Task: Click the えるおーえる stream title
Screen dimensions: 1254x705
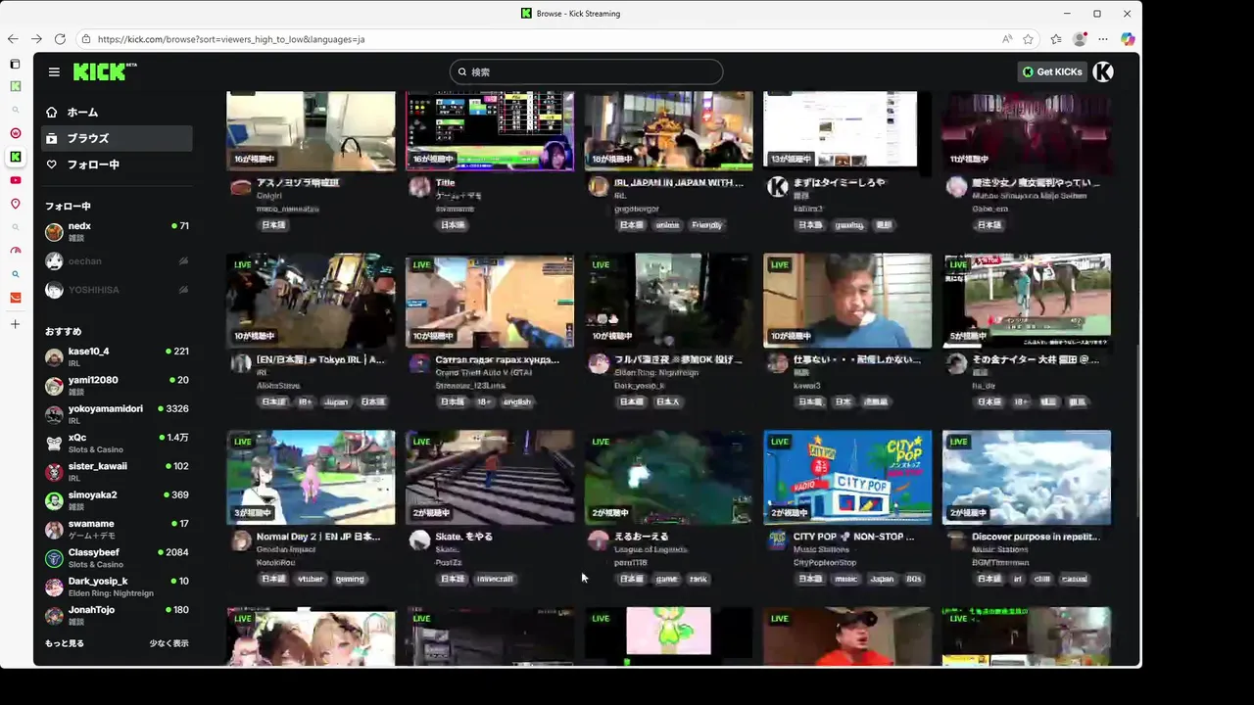Action: (x=642, y=537)
